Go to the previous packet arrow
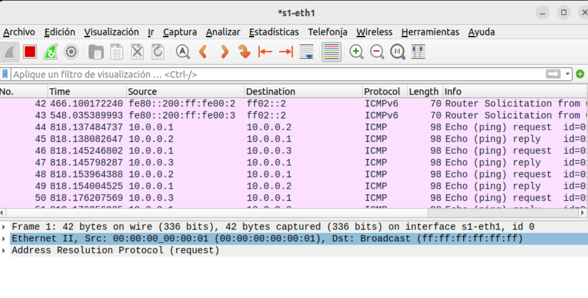The image size is (588, 298). 203,52
